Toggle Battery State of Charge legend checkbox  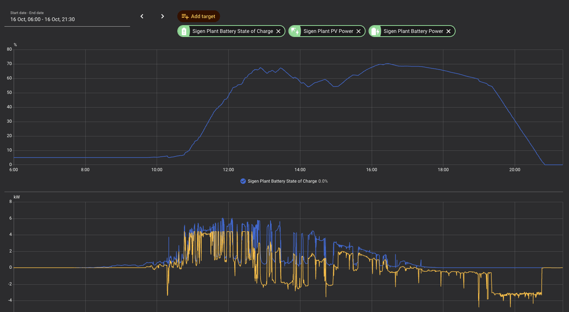point(243,181)
